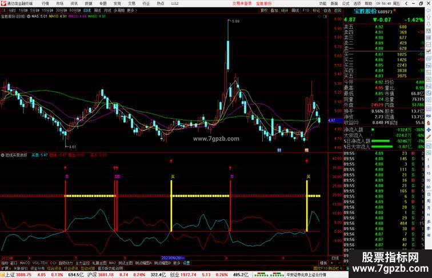Screen dimensions: 432x278
Task: Click the 周 period button in right sidebar
Action: point(429,201)
